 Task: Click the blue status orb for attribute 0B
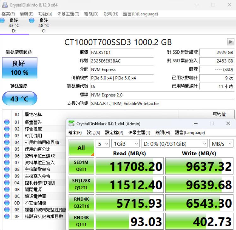(7, 189)
